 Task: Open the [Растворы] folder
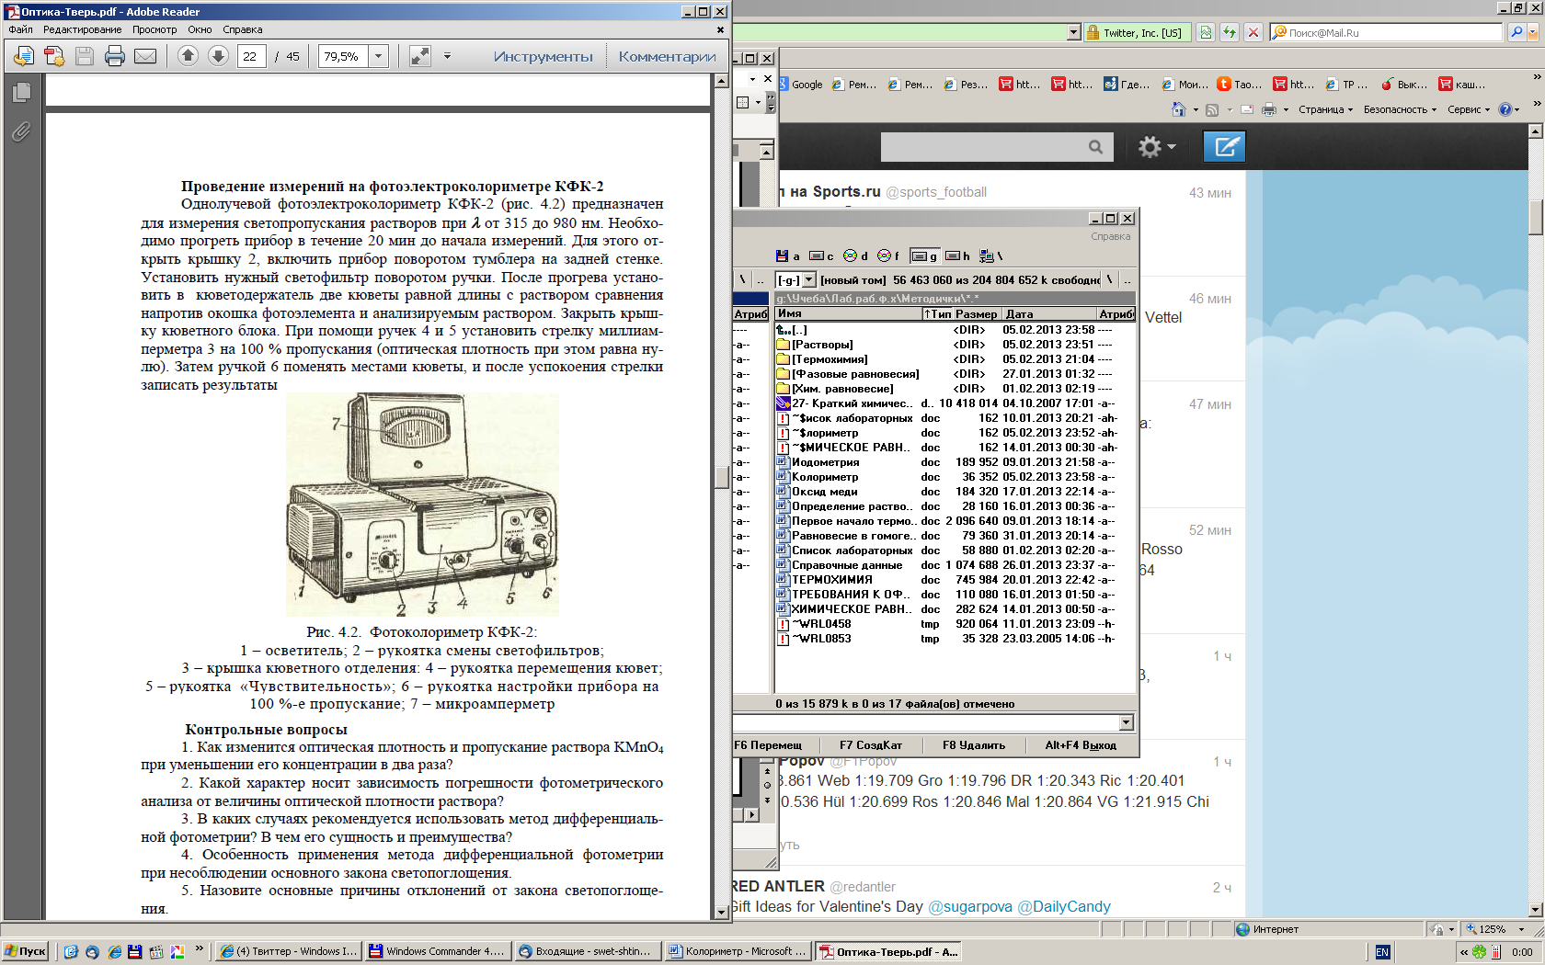822,345
